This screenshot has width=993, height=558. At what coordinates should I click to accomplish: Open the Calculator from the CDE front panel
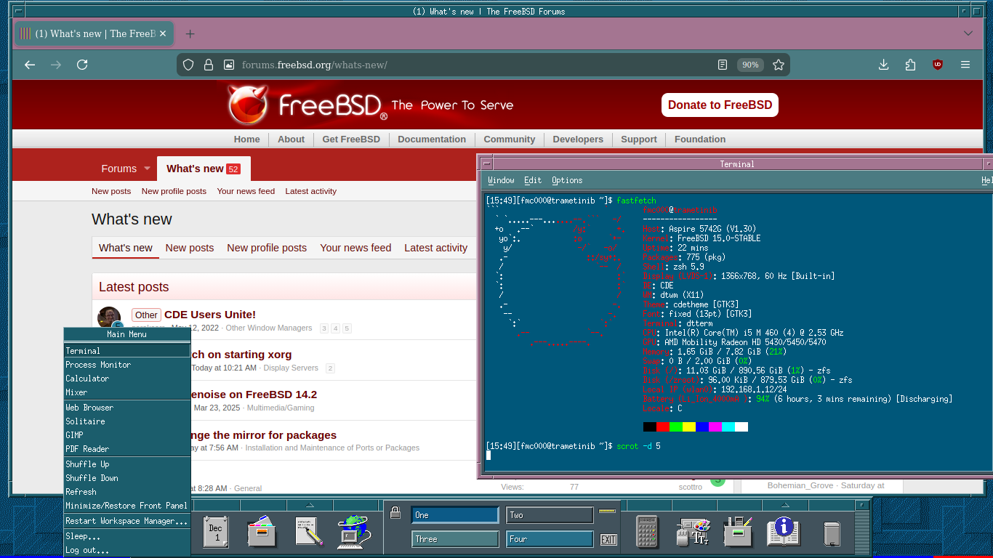click(x=647, y=532)
